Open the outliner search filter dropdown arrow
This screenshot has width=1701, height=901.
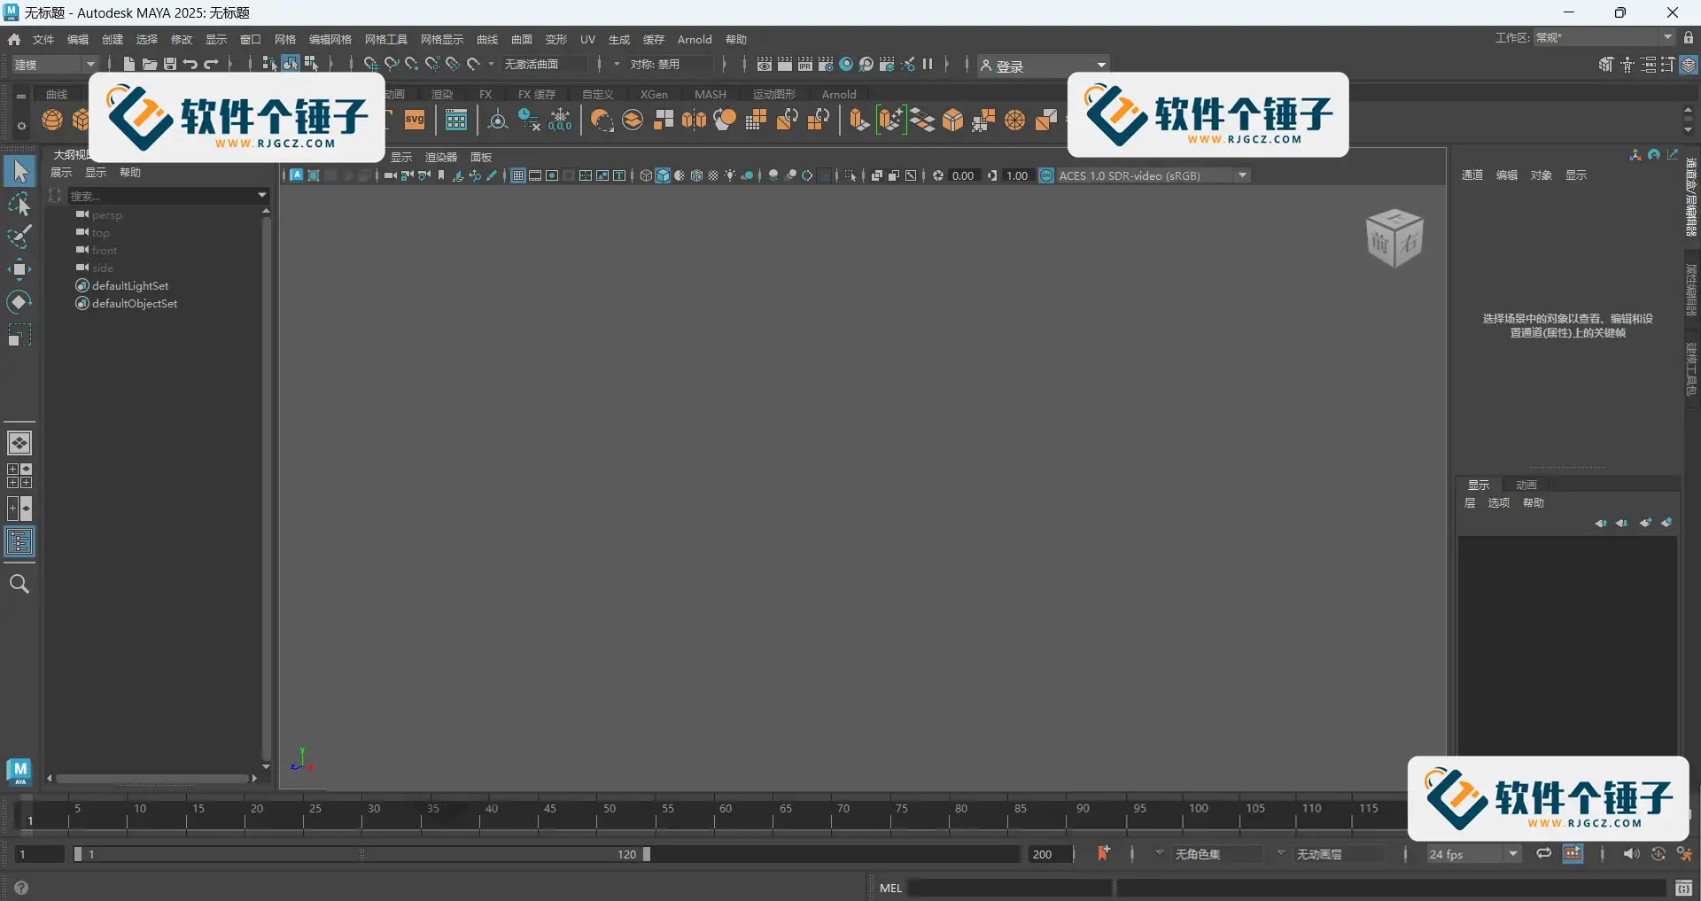pos(262,195)
